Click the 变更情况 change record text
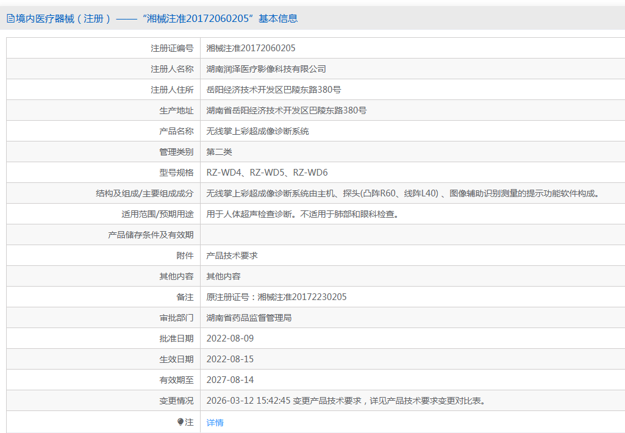The width and height of the screenshot is (625, 433). [346, 401]
